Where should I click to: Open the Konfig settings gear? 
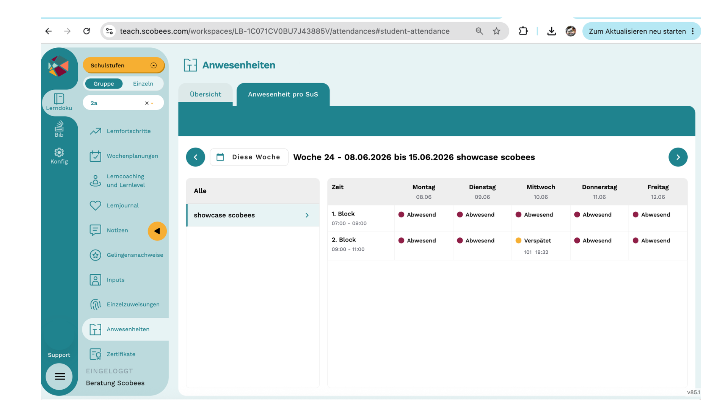pos(59,156)
